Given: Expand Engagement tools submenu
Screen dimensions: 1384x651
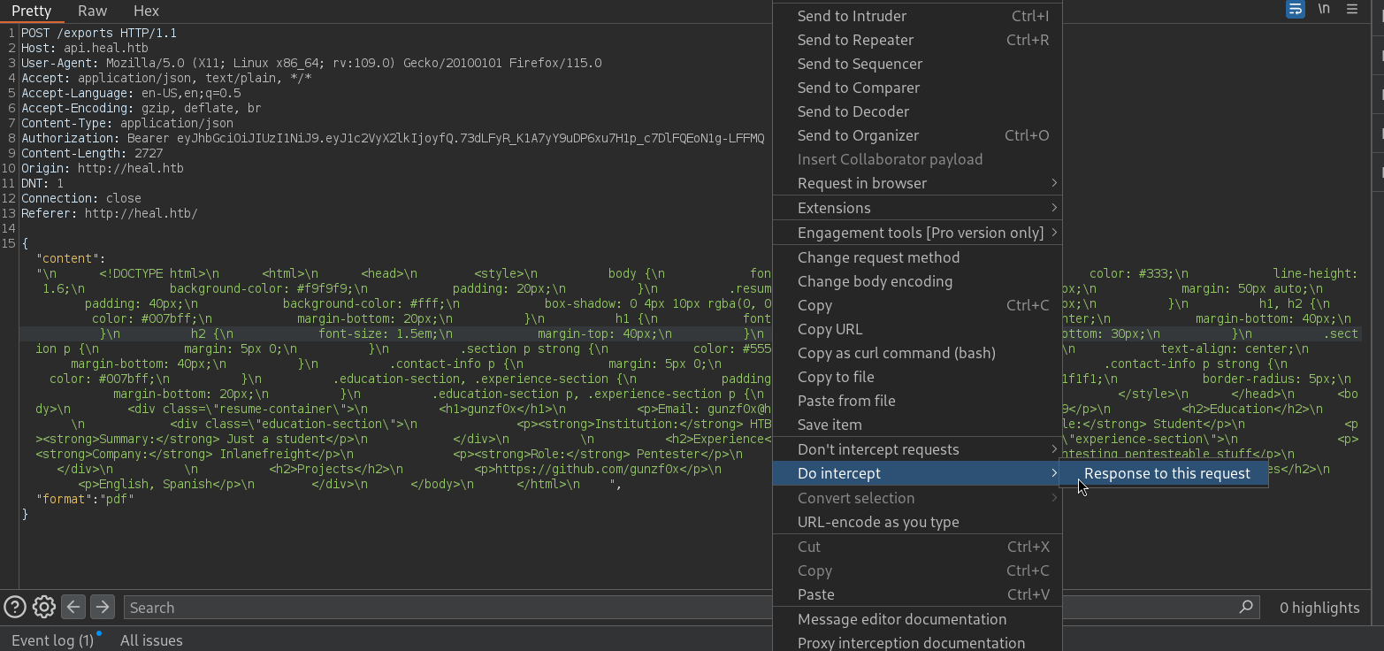Looking at the screenshot, I should pyautogui.click(x=917, y=233).
